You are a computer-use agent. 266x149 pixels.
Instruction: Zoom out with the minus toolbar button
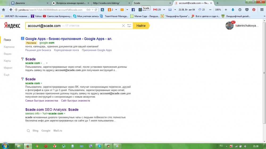point(210,10)
